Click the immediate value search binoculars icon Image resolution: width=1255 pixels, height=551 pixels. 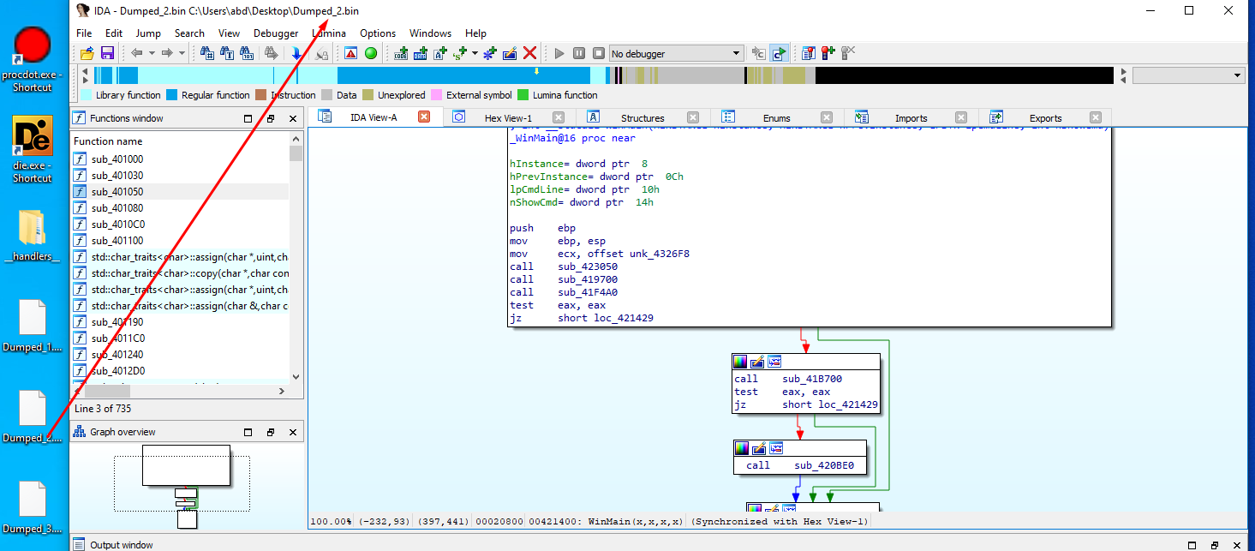pyautogui.click(x=206, y=53)
